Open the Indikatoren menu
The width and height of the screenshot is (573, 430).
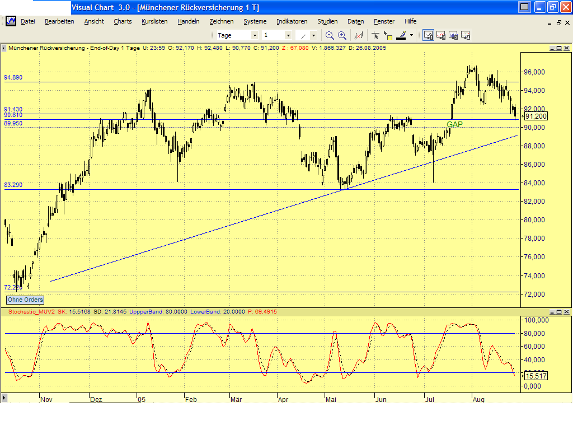pyautogui.click(x=292, y=21)
